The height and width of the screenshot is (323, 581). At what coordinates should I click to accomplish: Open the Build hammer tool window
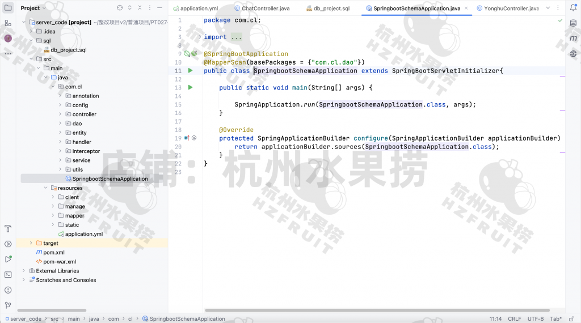(x=8, y=229)
